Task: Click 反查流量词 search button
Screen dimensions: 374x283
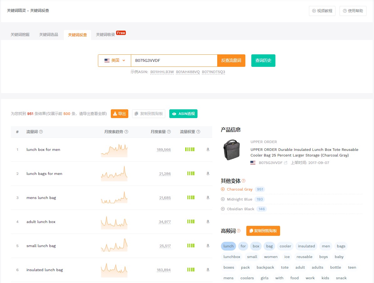Action: point(231,61)
